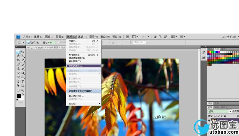Screen dimensions: 239x136
Task: Open the 正常 blend mode dropdown
Action: [x=219, y=111]
